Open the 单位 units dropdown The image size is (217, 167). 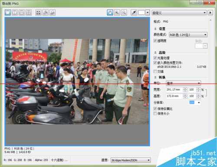183,83
